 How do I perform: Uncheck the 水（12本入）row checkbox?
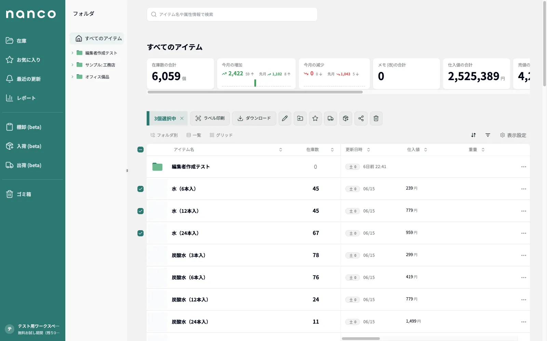tap(141, 211)
